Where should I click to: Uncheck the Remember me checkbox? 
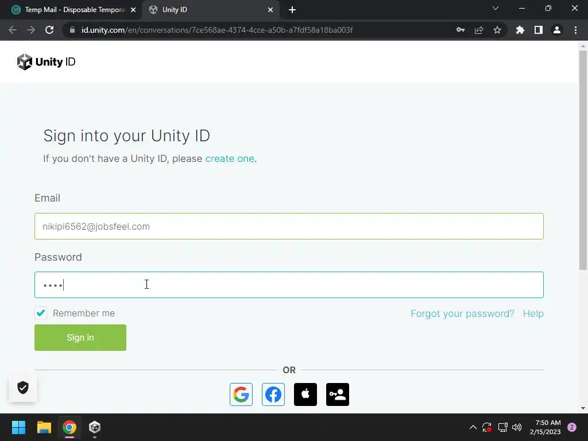coord(41,313)
